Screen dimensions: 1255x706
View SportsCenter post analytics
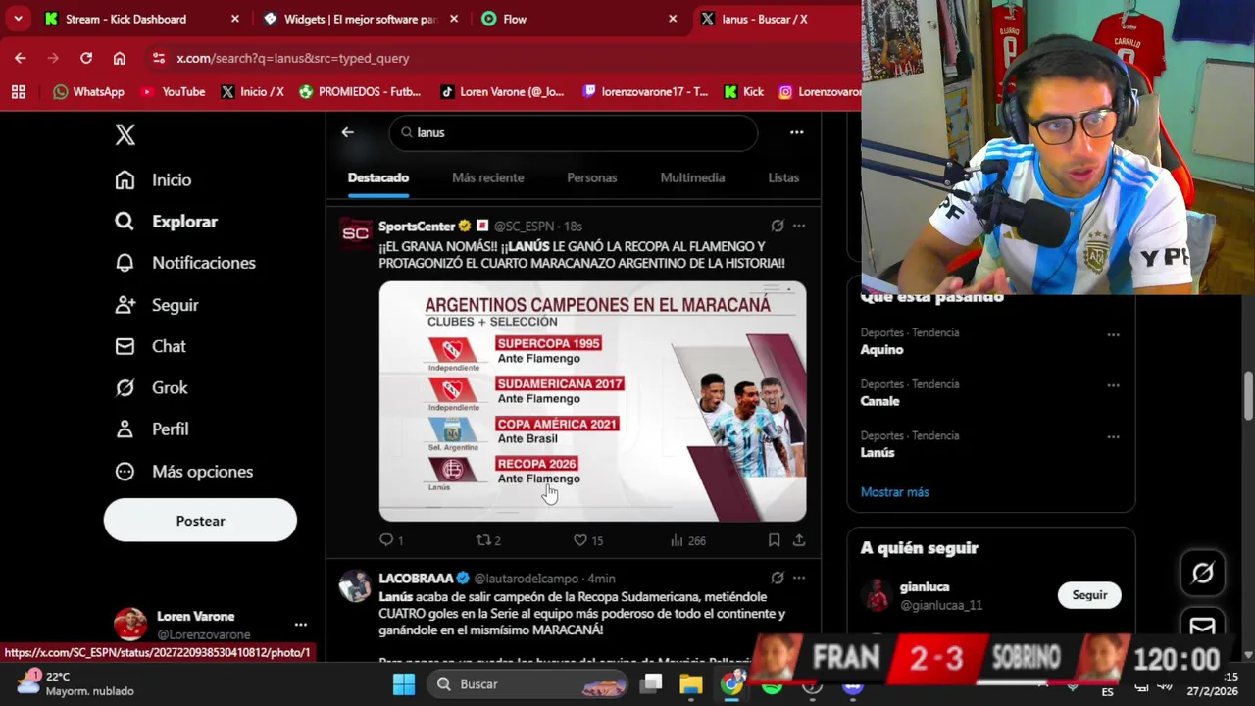click(x=687, y=540)
